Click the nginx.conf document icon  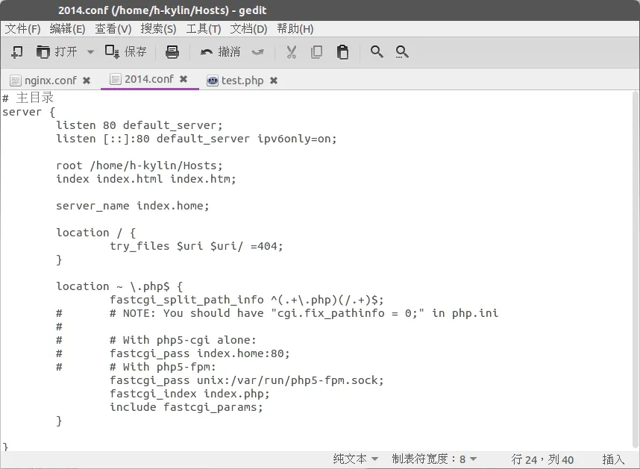[x=16, y=81]
